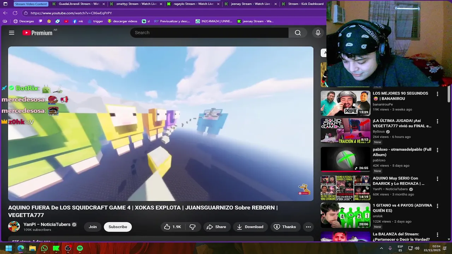The width and height of the screenshot is (452, 254).
Task: Click the video player area
Action: (161, 123)
